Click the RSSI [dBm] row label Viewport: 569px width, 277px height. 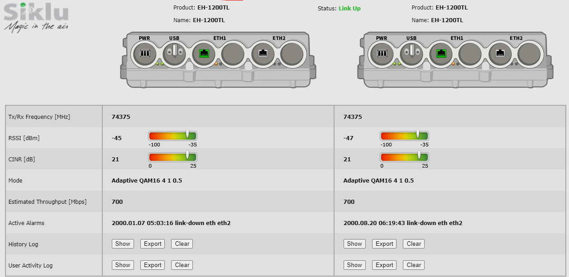24,138
